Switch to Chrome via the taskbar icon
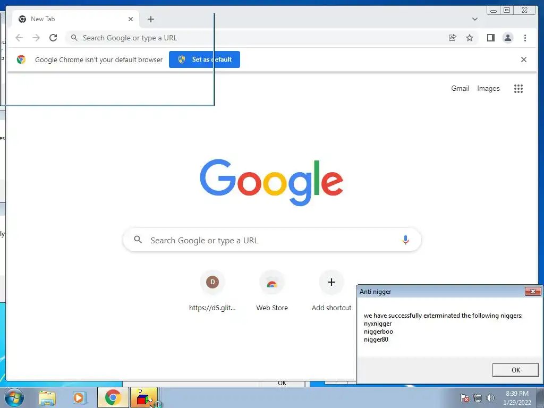The height and width of the screenshot is (408, 544). point(113,397)
